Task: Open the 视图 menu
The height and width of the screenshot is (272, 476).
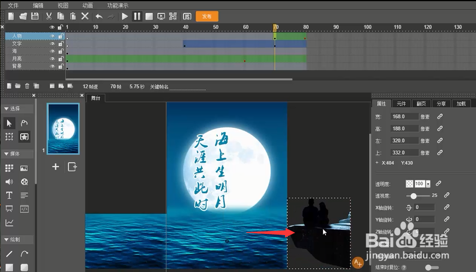Action: (63, 5)
